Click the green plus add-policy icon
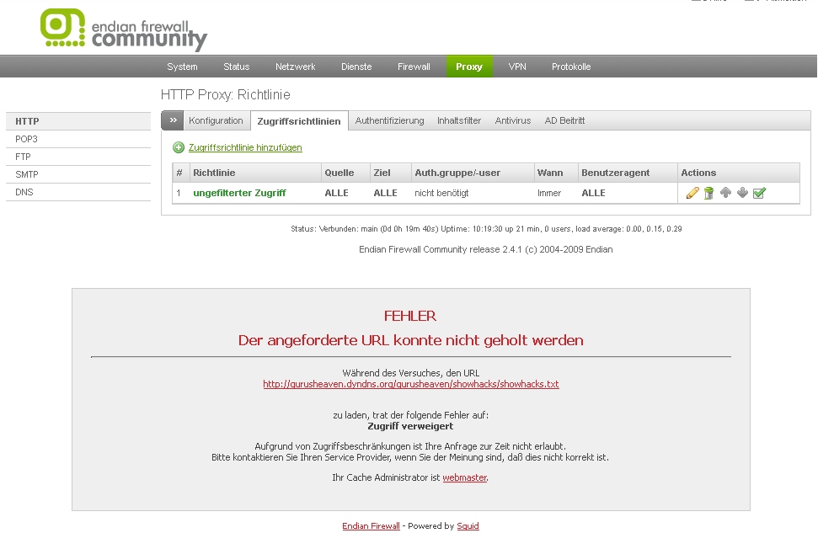Image resolution: width=818 pixels, height=549 pixels. [179, 147]
